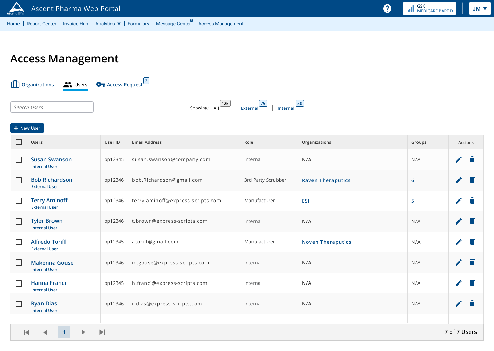
Task: Sort by the Email Address column header
Action: [147, 142]
